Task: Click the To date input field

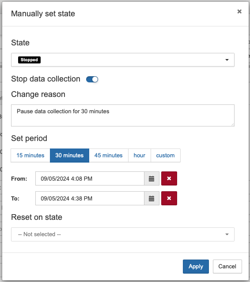Action: tap(90, 198)
